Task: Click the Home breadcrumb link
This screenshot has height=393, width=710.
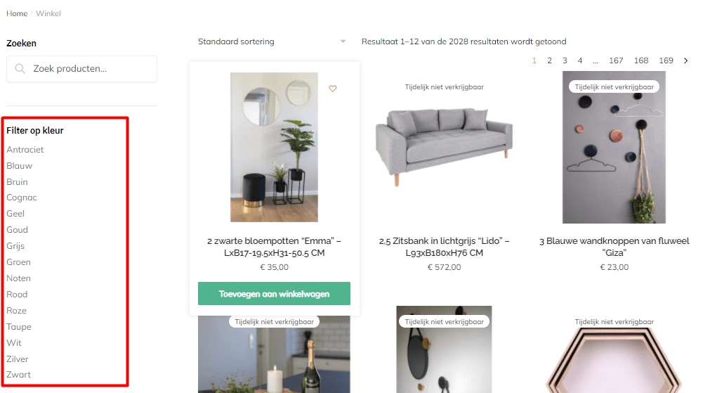Action: (17, 13)
